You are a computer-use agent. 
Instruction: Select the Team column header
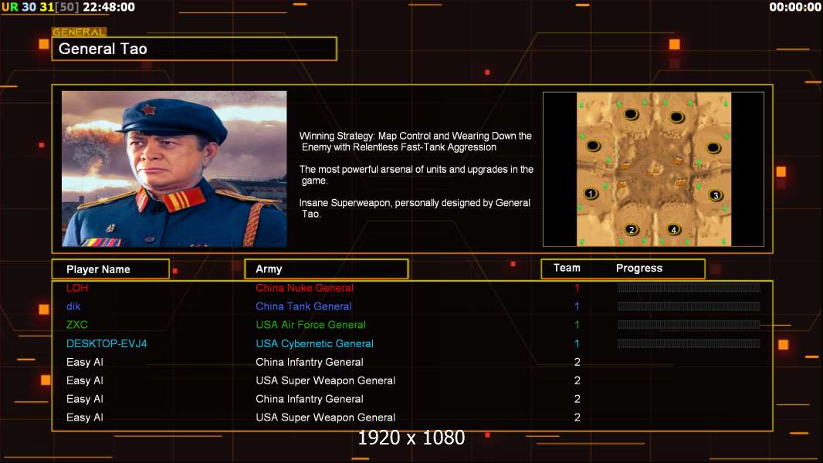[x=567, y=268]
